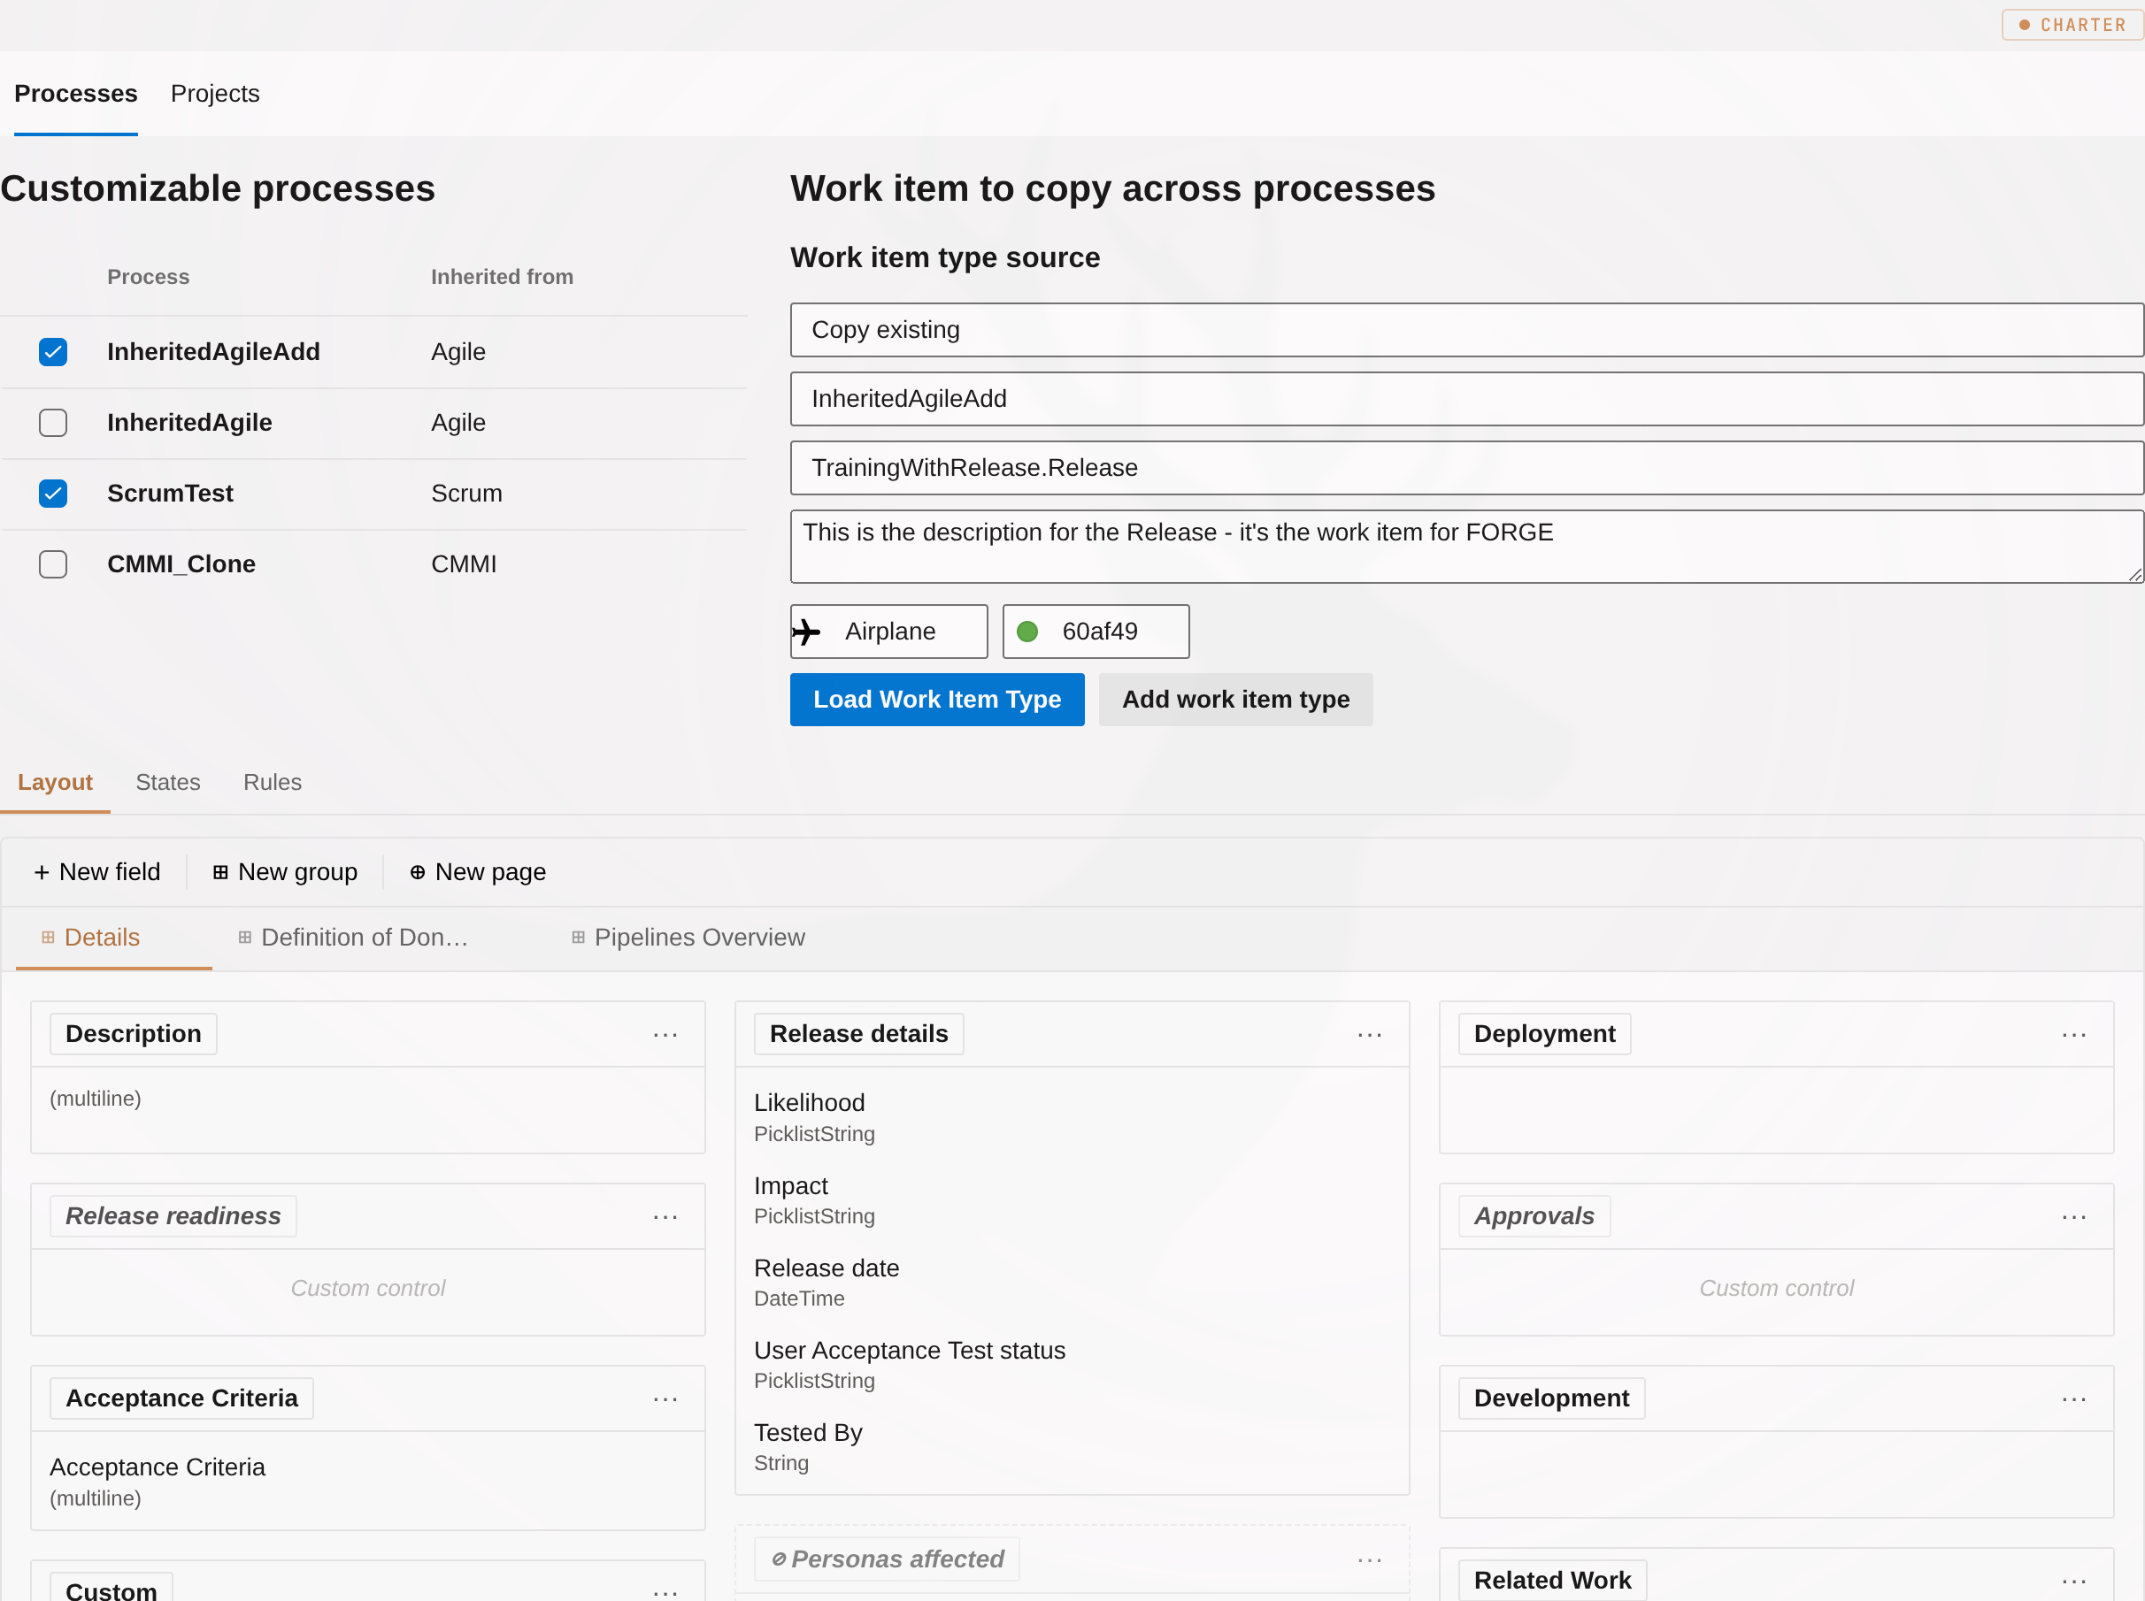Open the Copy existing source dropdown

[1466, 331]
